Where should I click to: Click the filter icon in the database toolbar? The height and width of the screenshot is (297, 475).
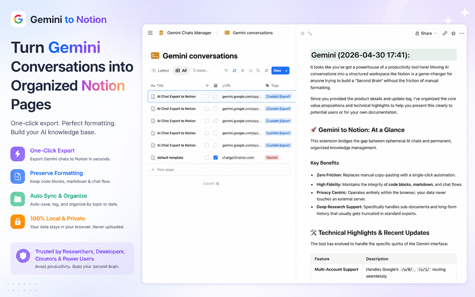click(226, 71)
